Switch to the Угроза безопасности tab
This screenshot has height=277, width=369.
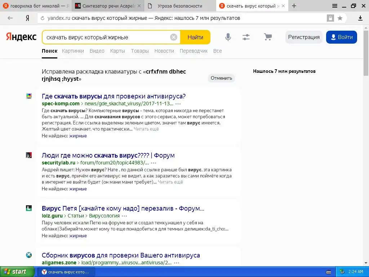180,6
